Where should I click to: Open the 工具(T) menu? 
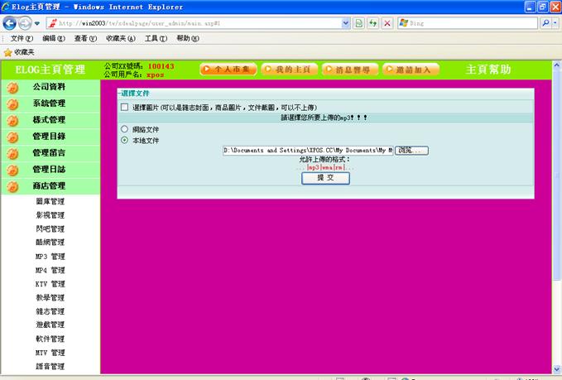point(156,39)
